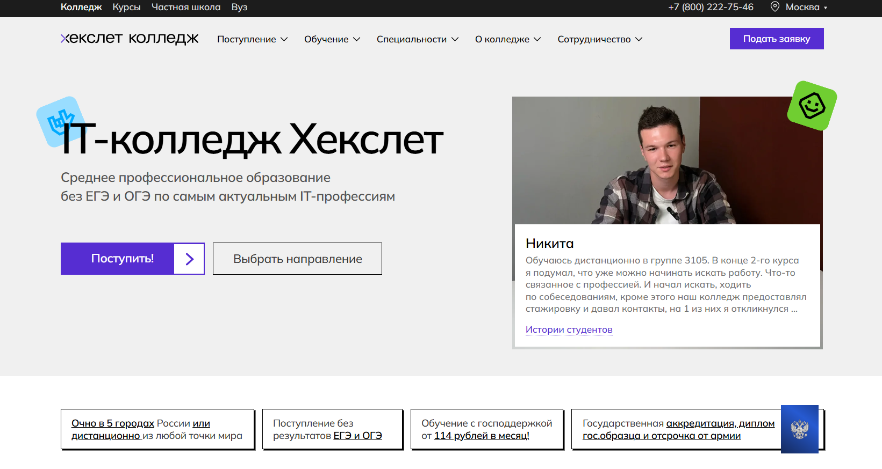Click the Обучаюсь дистанционно в группе 3105 testimonial text
Screen dimensions: 882x469
click(666, 284)
